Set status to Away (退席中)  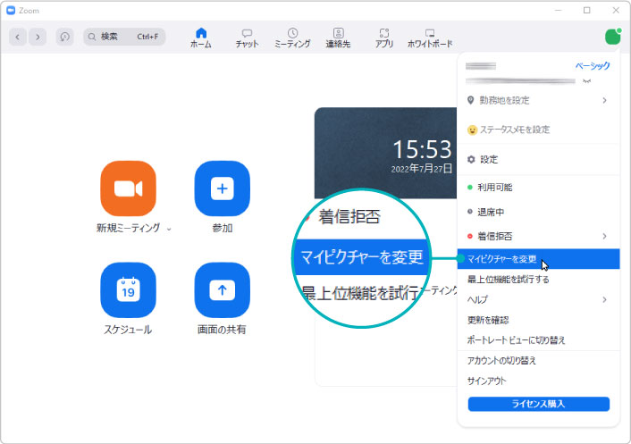pos(538,212)
